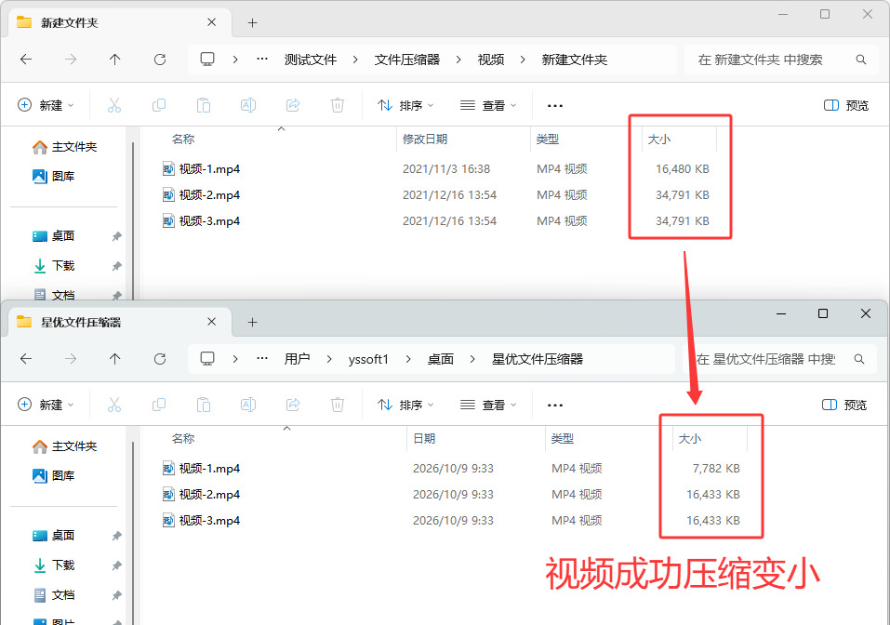
Task: Click the up arrow in the 新建文件夹 window
Action: tap(115, 59)
